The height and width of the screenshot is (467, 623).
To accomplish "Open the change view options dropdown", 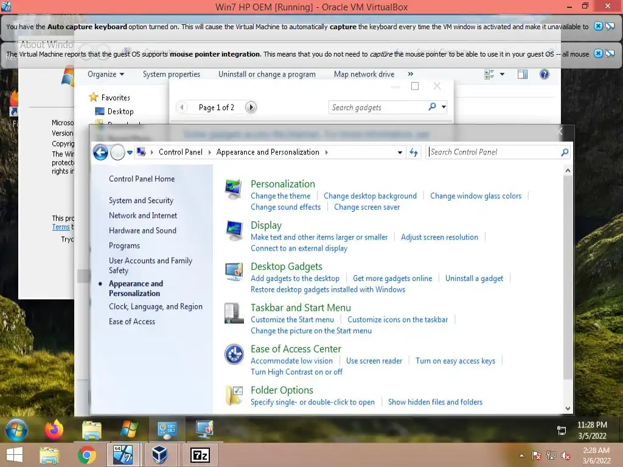I will pos(502,74).
